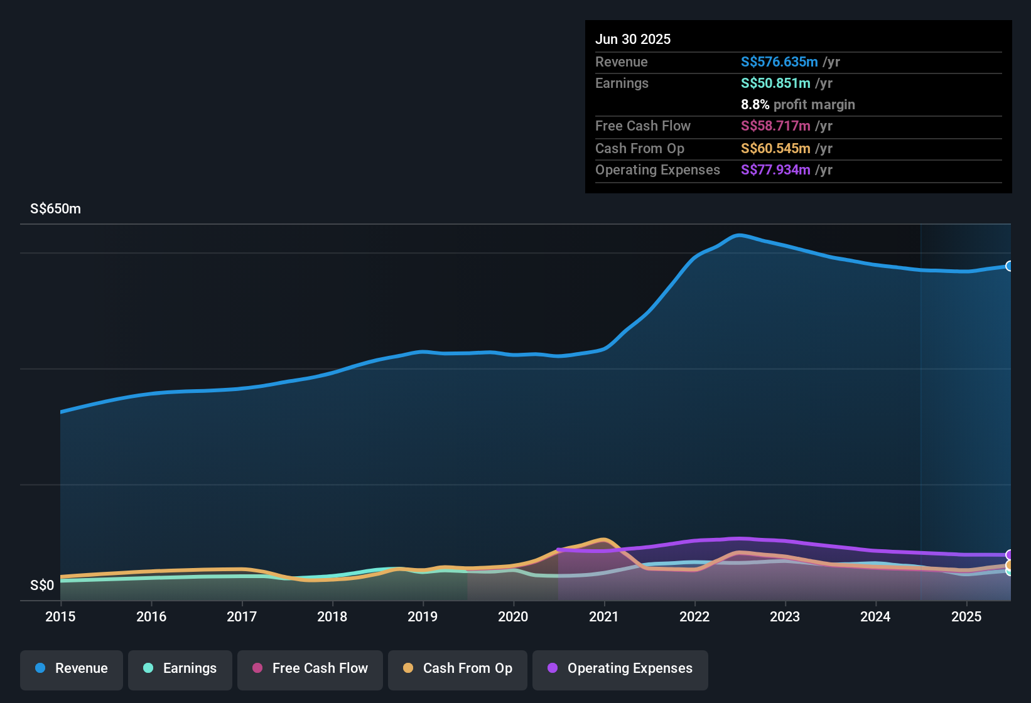Viewport: 1031px width, 703px height.
Task: Toggle Cash From Op legend item
Action: click(x=458, y=670)
